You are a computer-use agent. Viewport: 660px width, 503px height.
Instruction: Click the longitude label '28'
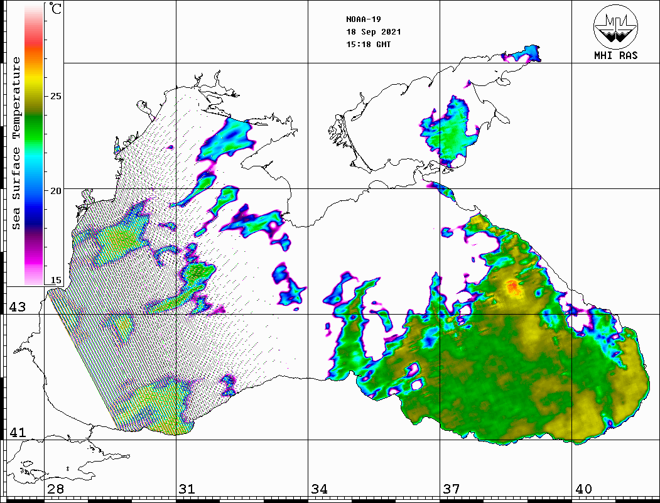pyautogui.click(x=55, y=489)
